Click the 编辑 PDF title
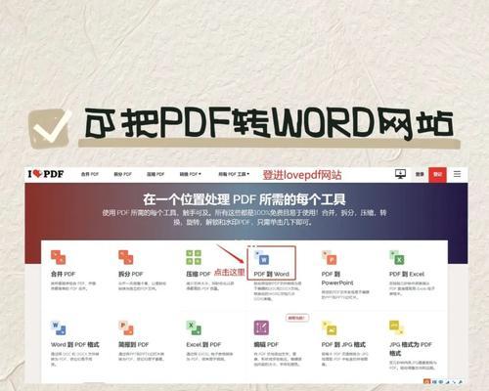This screenshot has height=391, width=489. (x=266, y=344)
